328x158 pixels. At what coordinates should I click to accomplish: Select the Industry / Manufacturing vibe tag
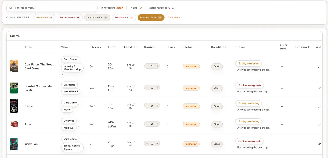pyautogui.click(x=72, y=68)
